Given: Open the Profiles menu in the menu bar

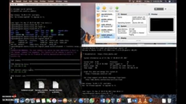Looking at the screenshot, I should tap(43, 1).
